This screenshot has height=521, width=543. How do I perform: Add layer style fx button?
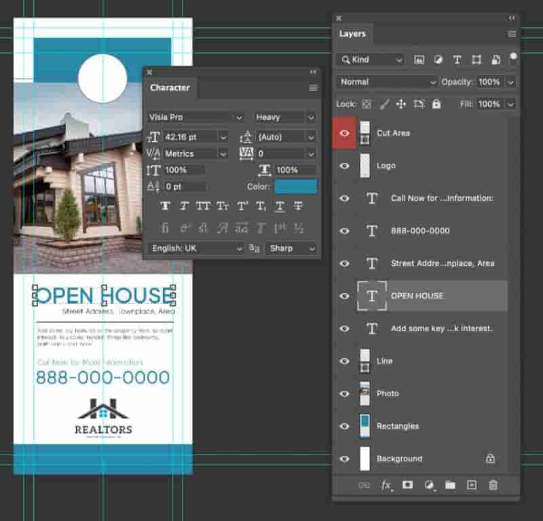pyautogui.click(x=386, y=485)
